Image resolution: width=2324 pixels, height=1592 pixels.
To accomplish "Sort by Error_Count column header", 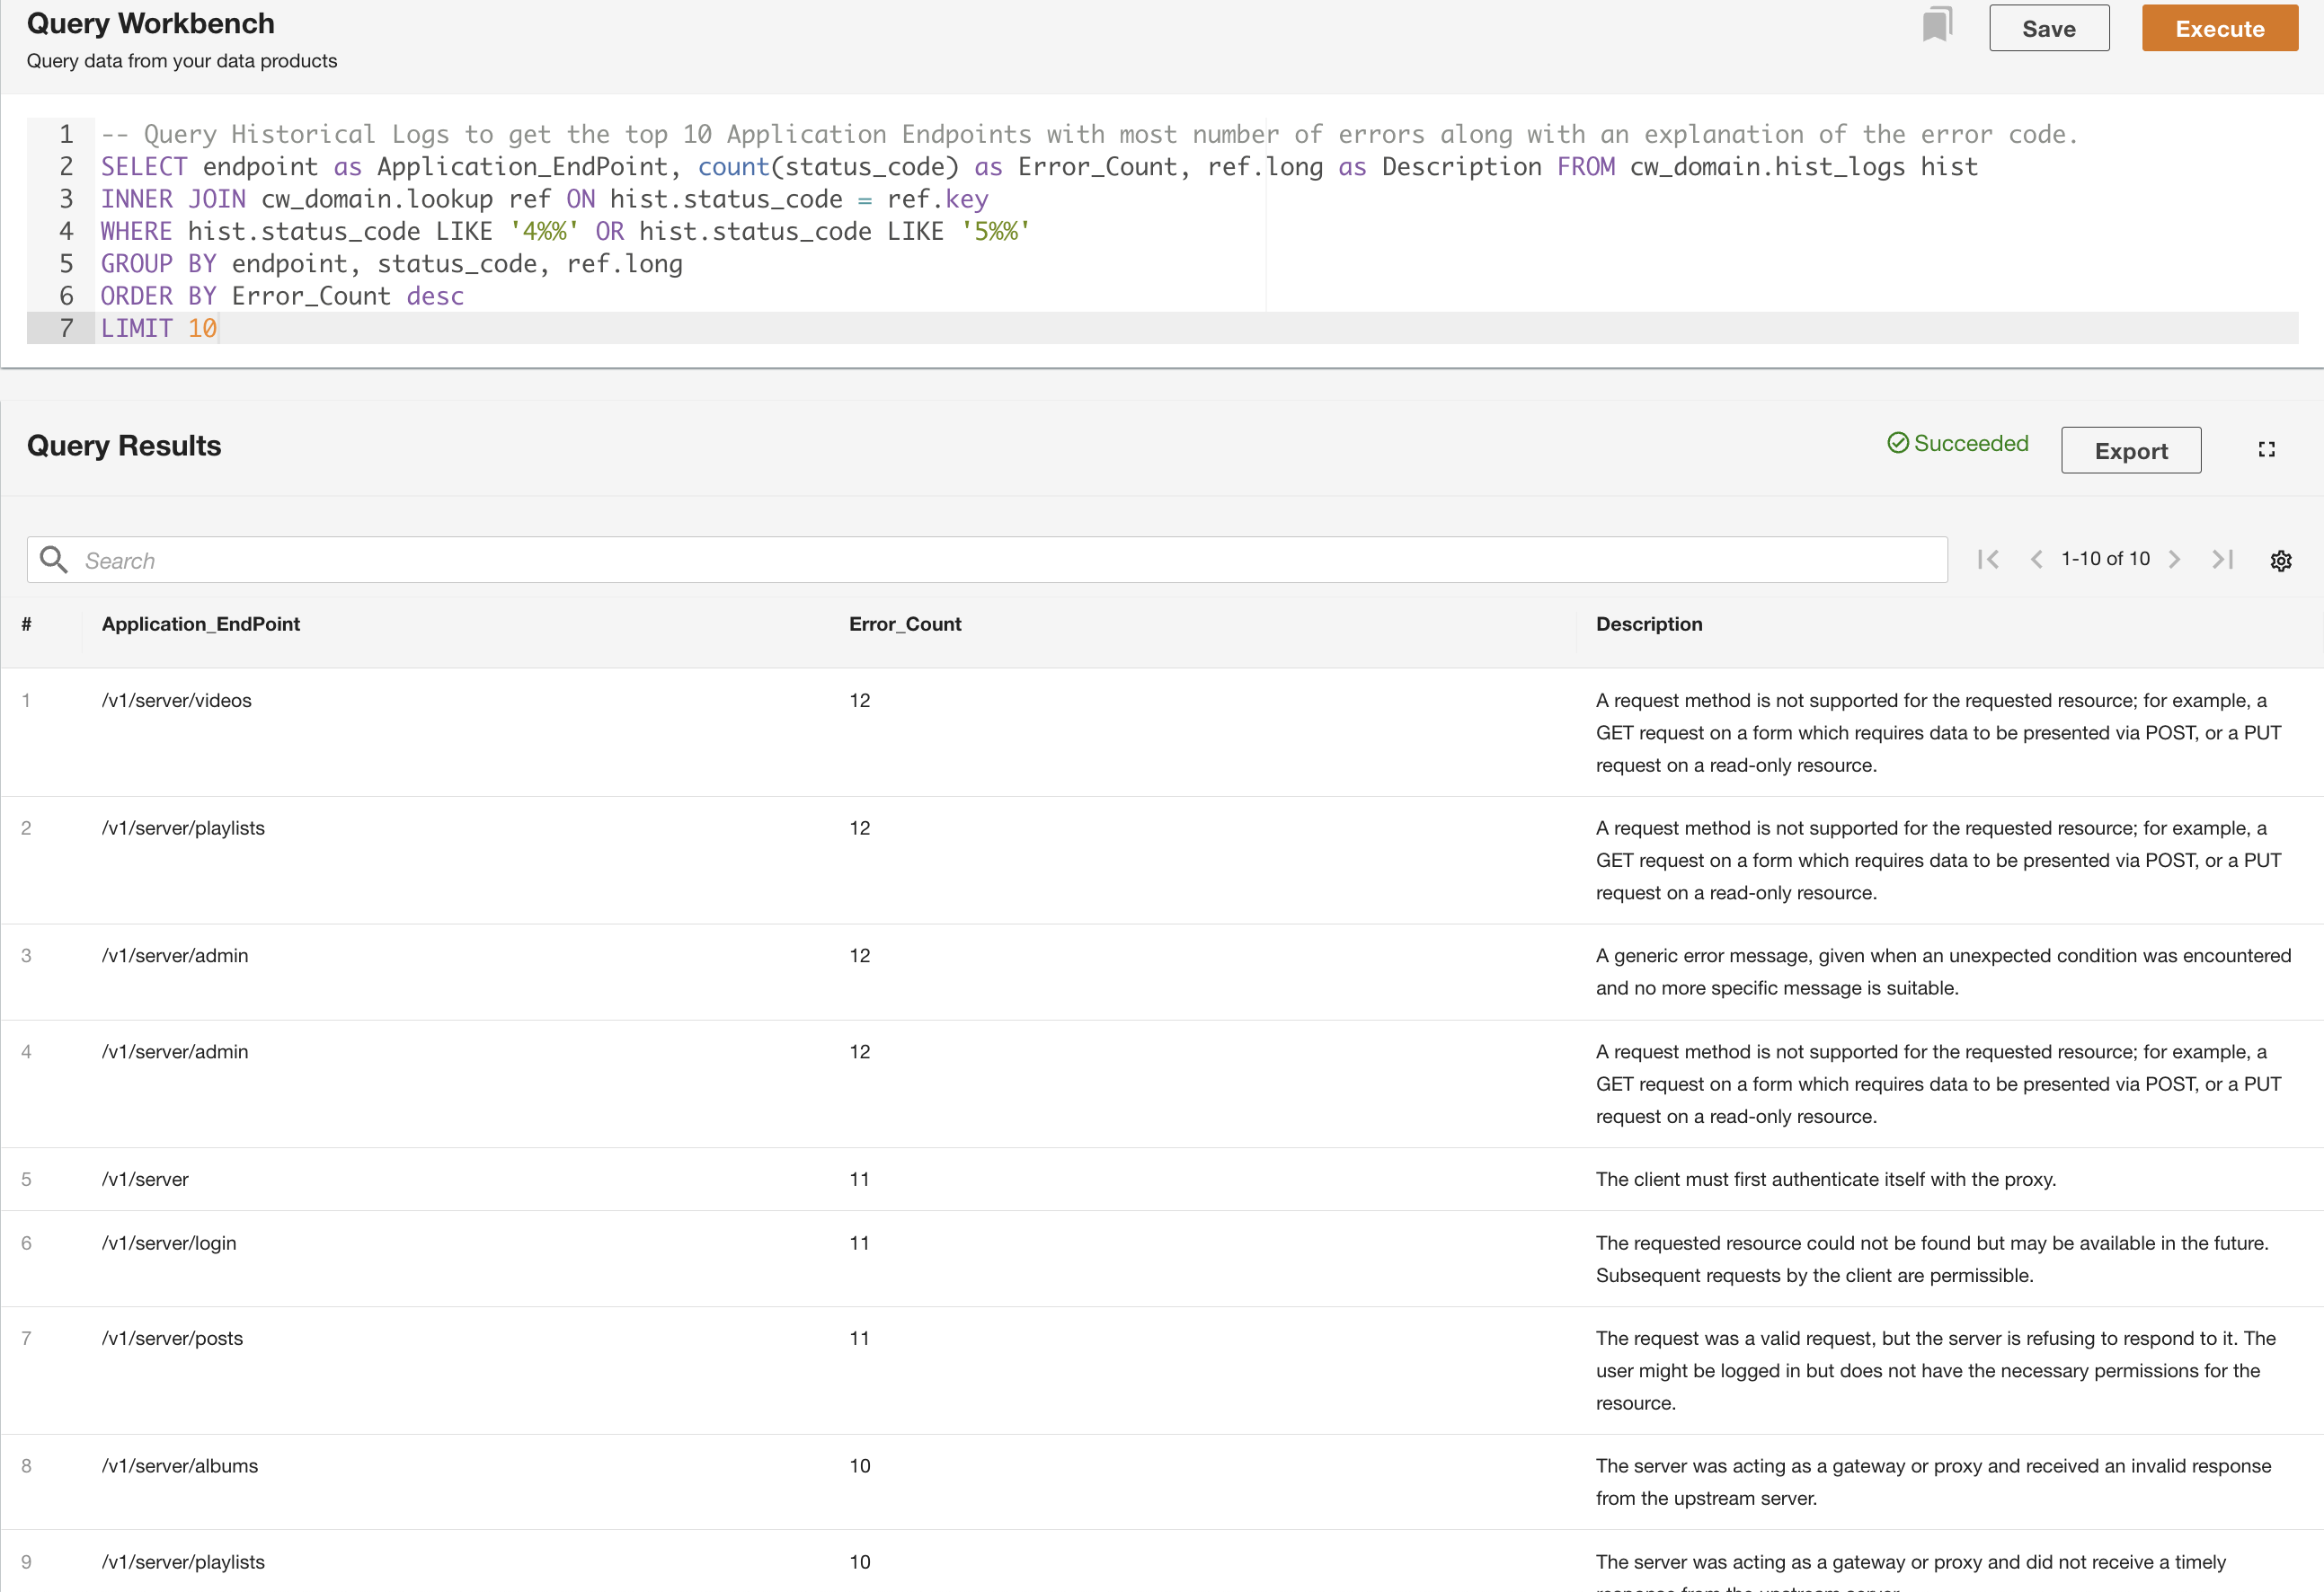I will (905, 624).
